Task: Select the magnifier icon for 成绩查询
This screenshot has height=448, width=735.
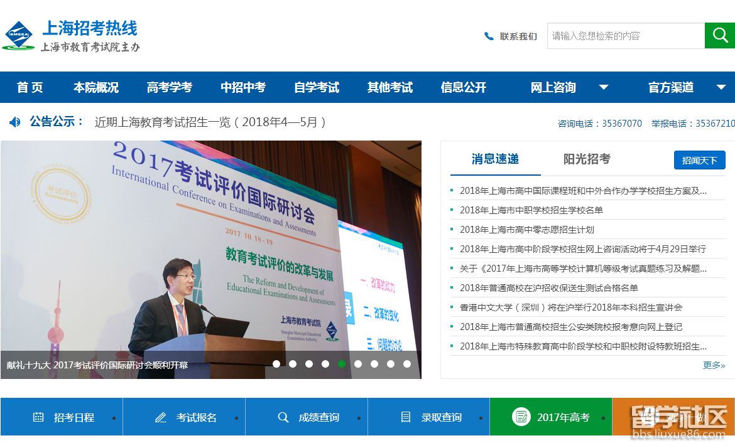Action: 284,416
